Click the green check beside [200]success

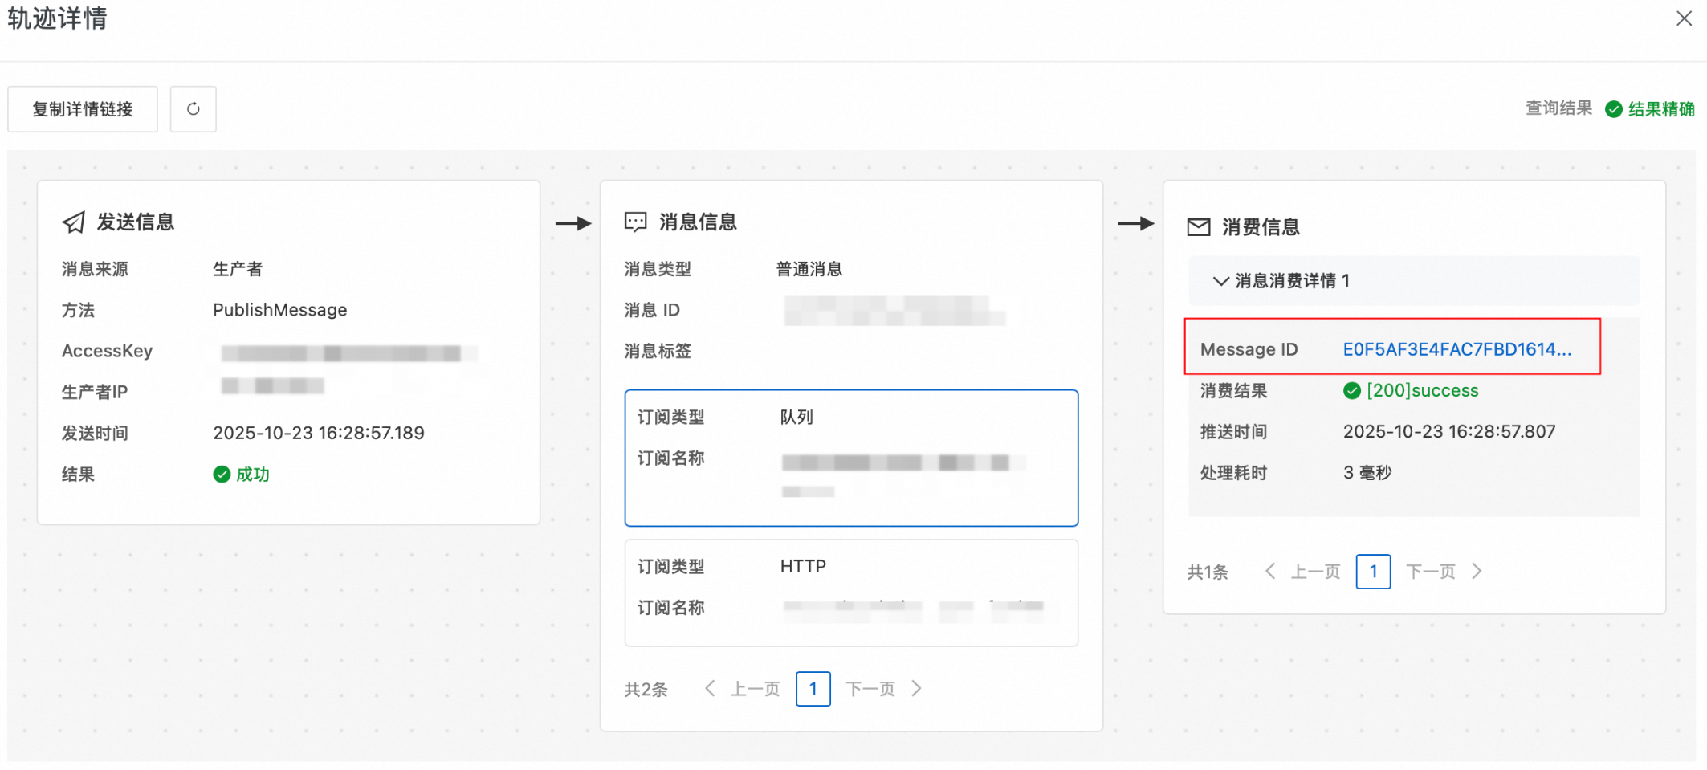[x=1352, y=391]
